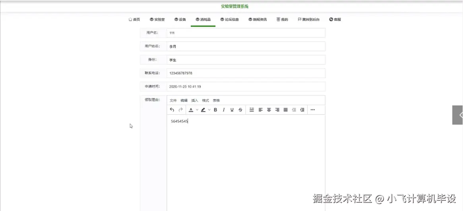Expand the right side panel arrow
Image resolution: width=463 pixels, height=211 pixels.
tap(458, 115)
